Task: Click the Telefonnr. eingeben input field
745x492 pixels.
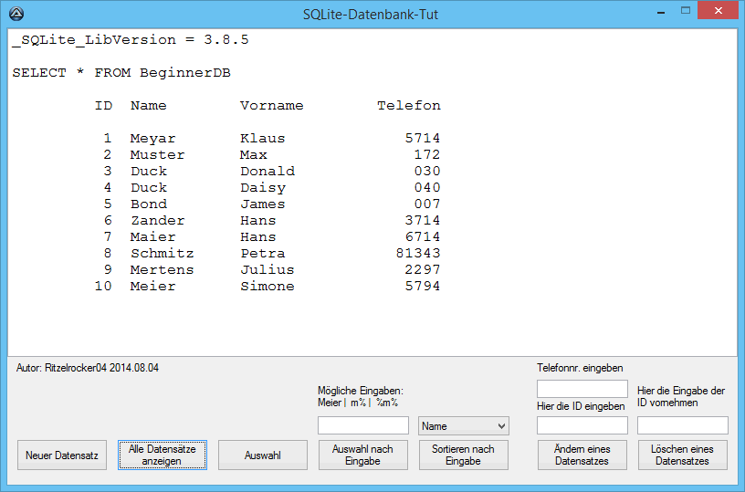Action: 582,389
